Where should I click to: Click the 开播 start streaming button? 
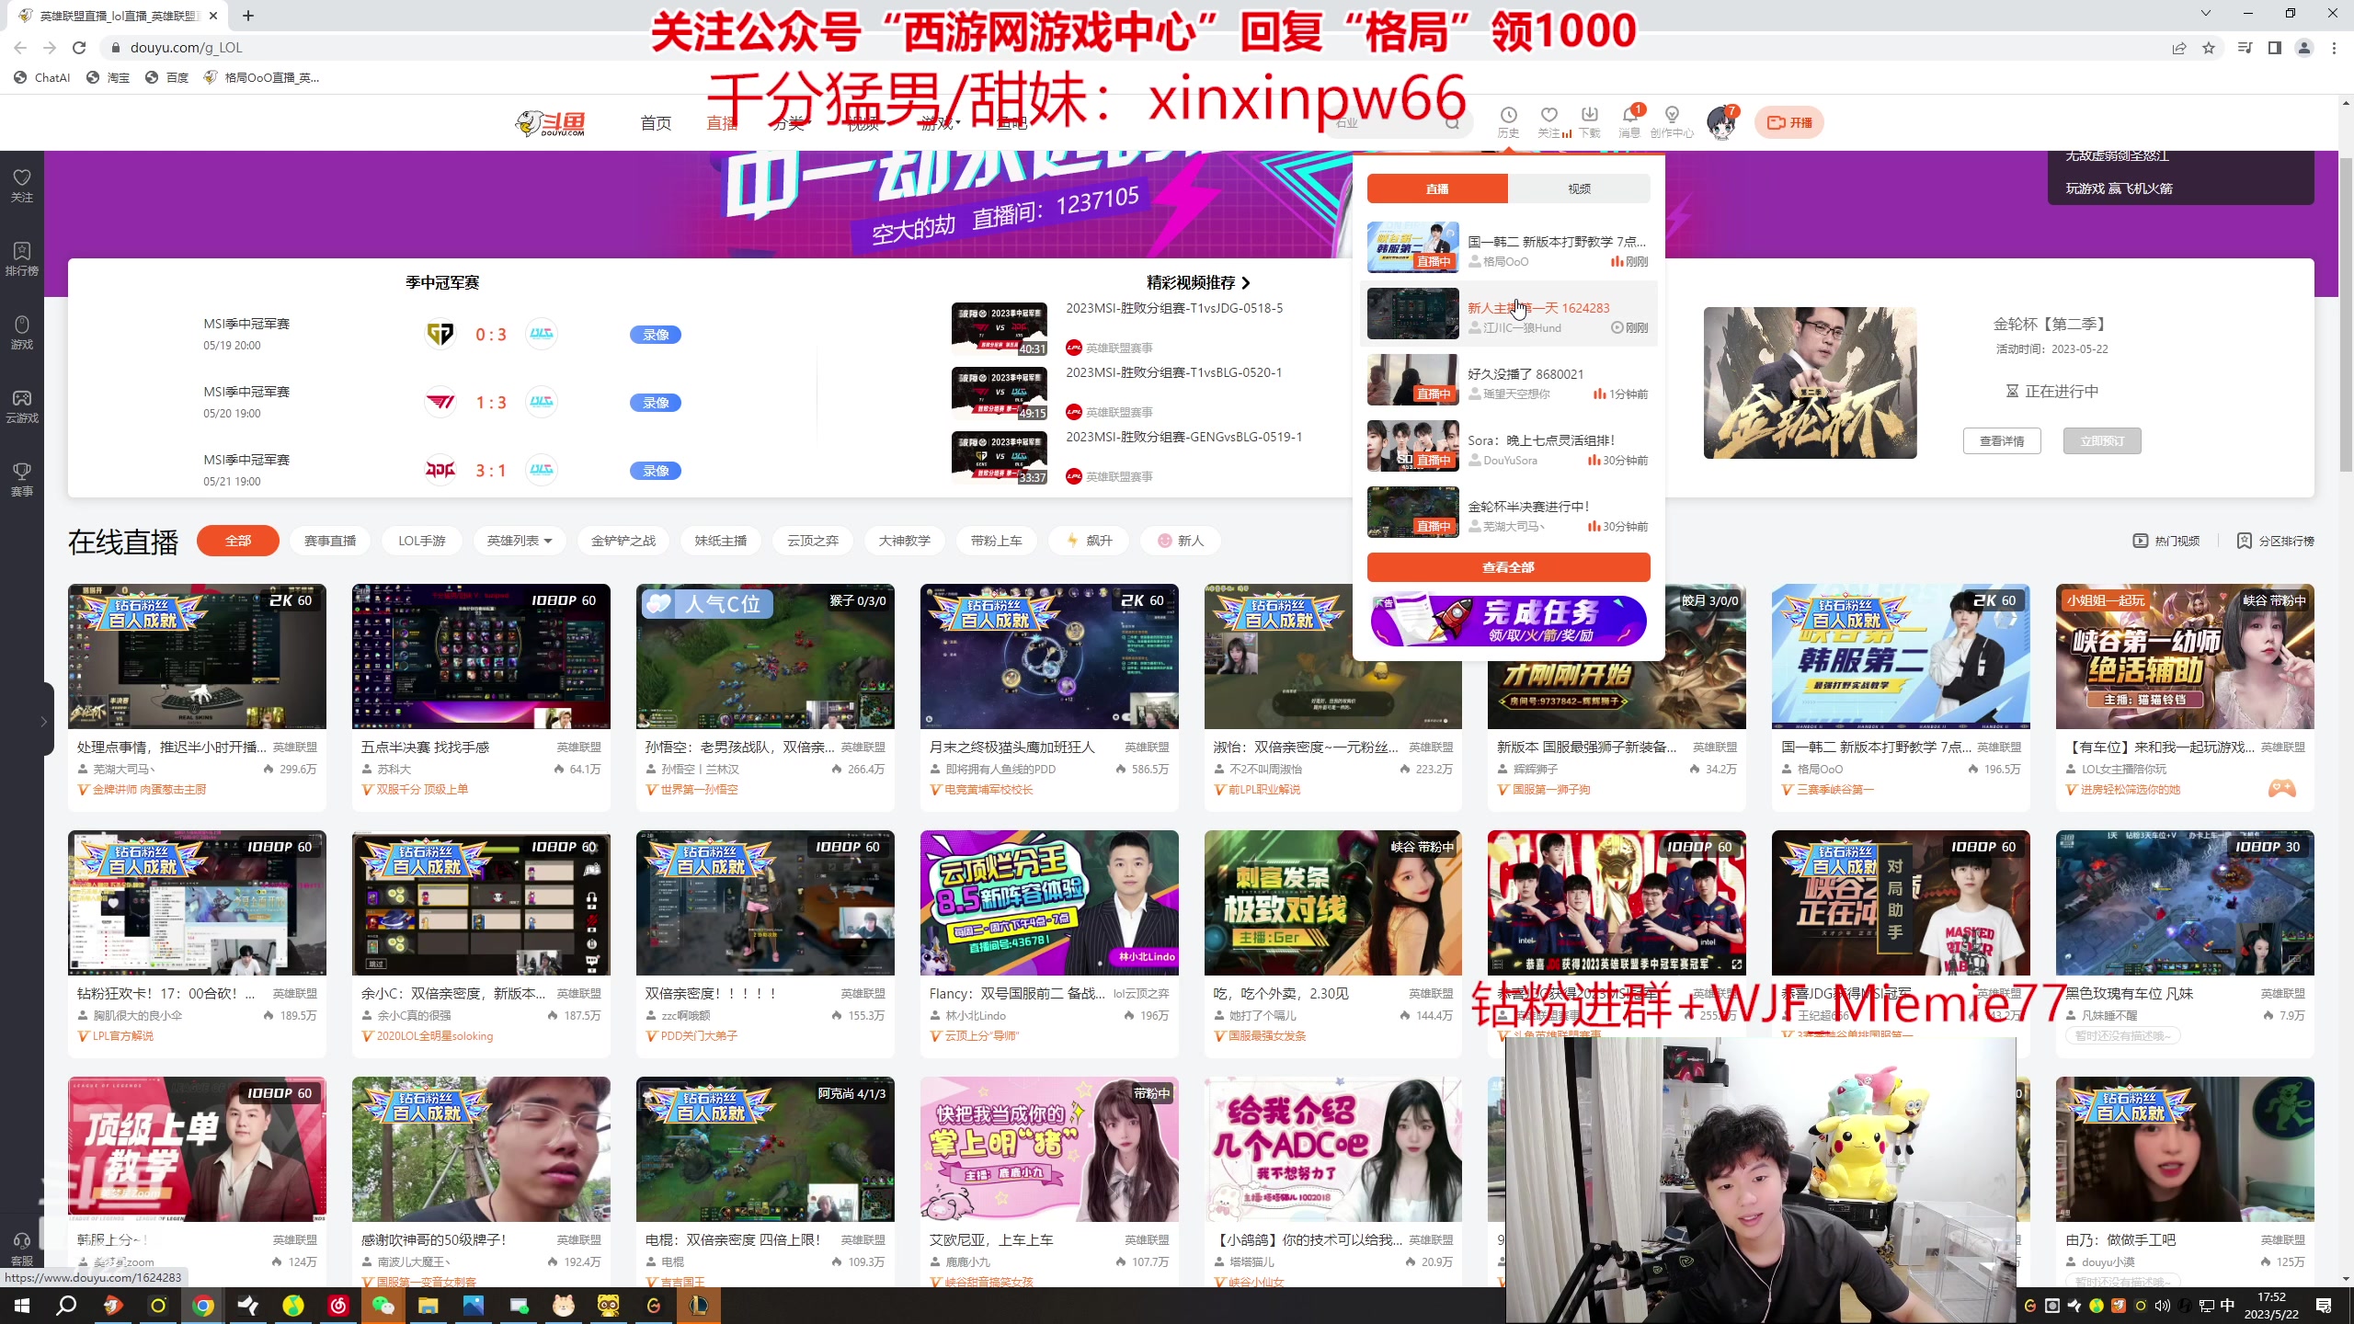pos(1788,122)
